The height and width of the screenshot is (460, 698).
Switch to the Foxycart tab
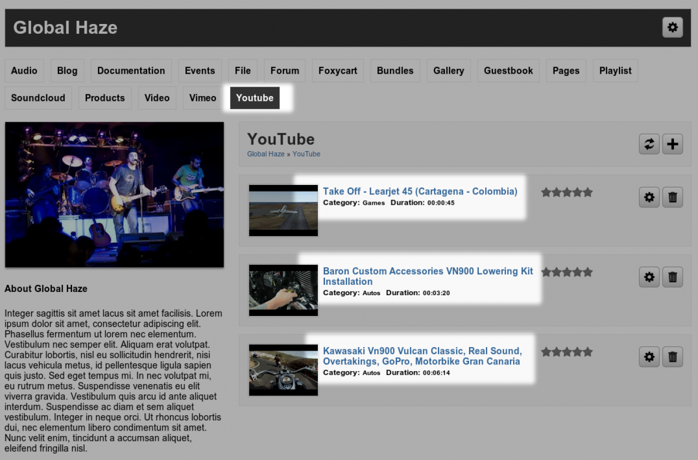(338, 71)
